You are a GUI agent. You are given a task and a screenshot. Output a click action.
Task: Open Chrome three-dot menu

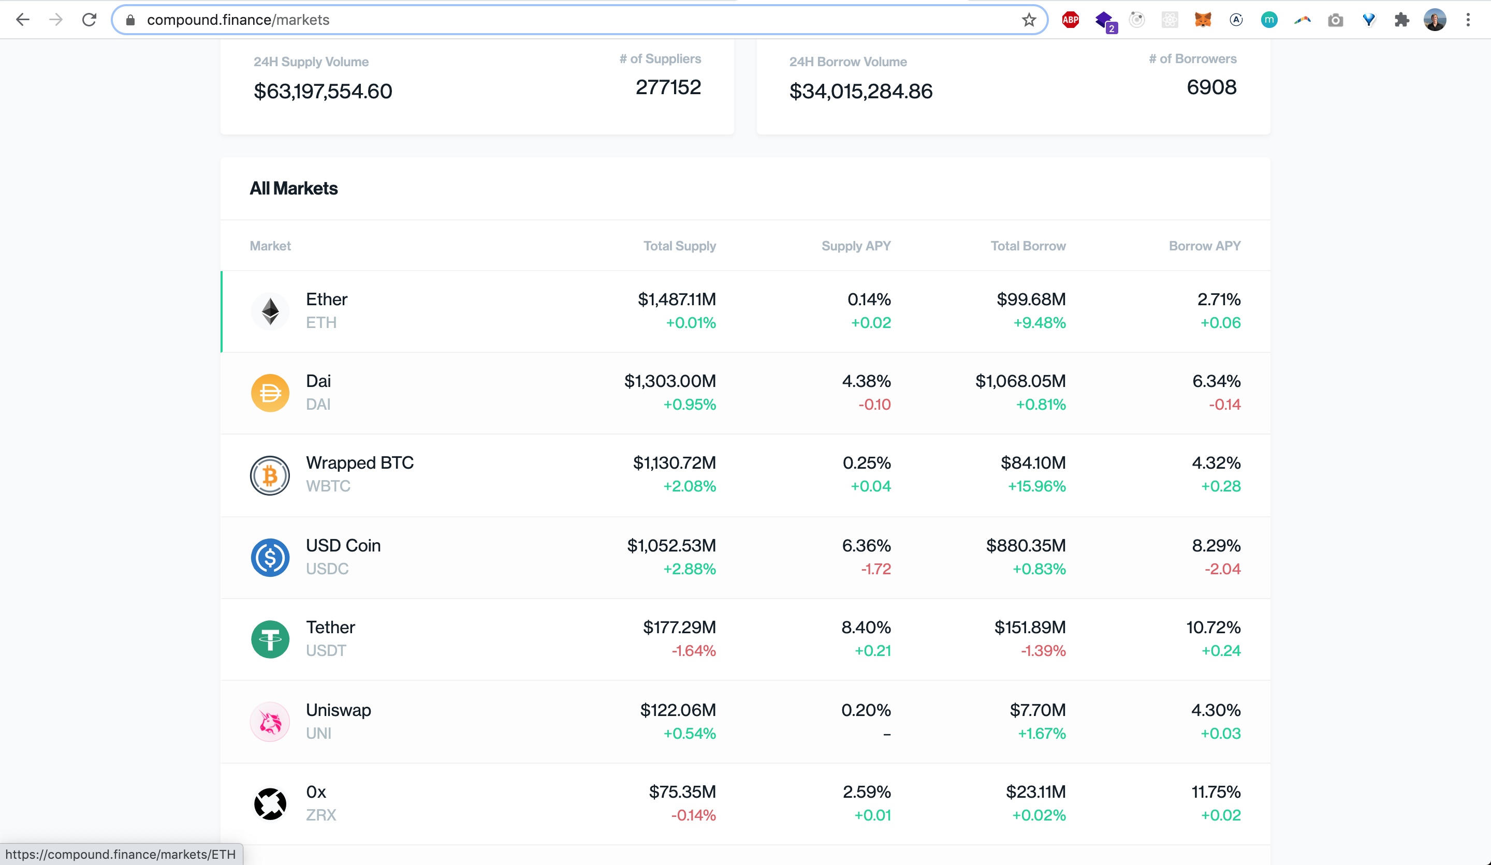pos(1468,20)
